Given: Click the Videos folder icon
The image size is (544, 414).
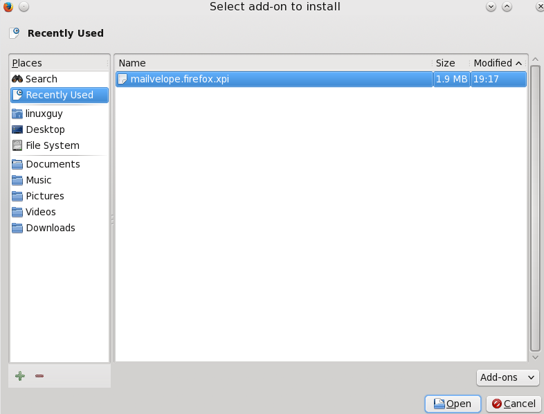Looking at the screenshot, I should click(17, 212).
